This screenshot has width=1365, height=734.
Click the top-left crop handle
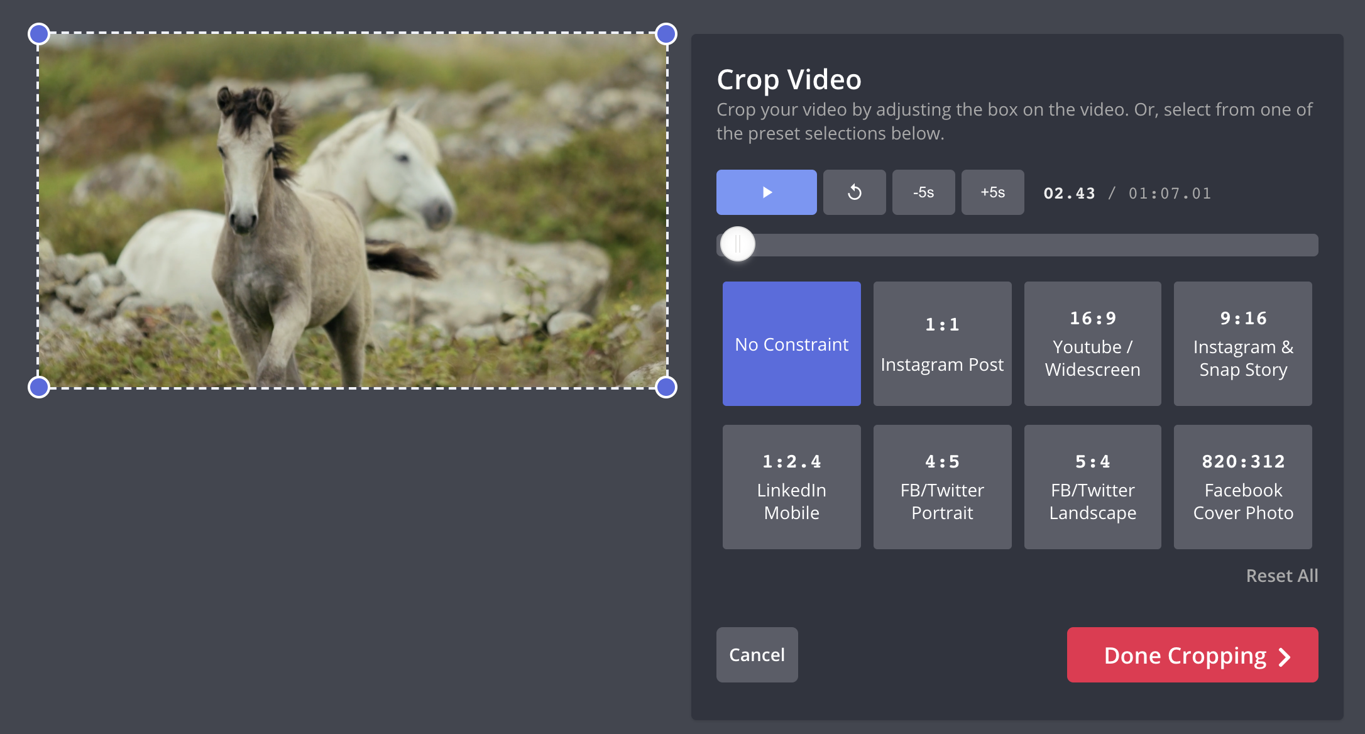click(x=39, y=34)
